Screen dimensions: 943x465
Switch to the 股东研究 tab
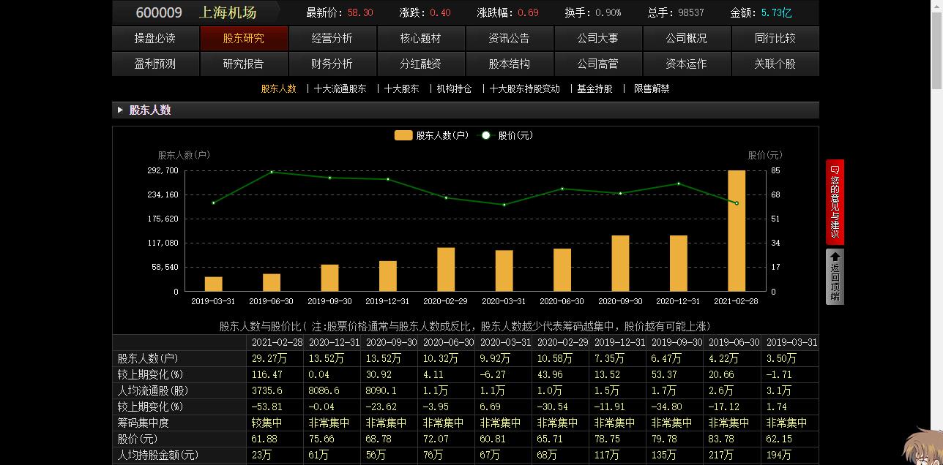[244, 38]
